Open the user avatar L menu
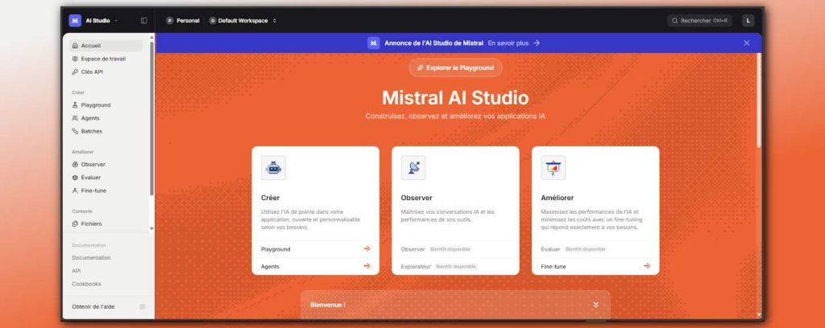Screen dimensions: 825x328 coord(748,20)
